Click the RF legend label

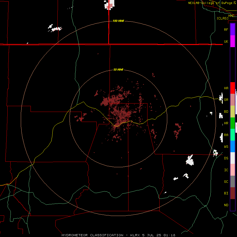(x=226, y=29)
